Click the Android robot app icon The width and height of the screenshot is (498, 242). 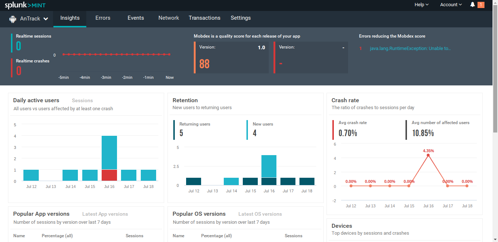tap(13, 19)
